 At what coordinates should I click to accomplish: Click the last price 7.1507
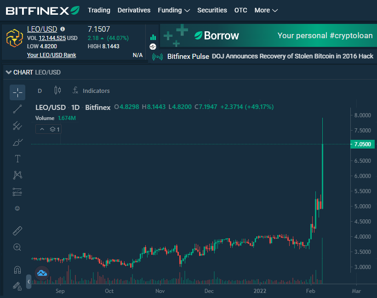(99, 29)
